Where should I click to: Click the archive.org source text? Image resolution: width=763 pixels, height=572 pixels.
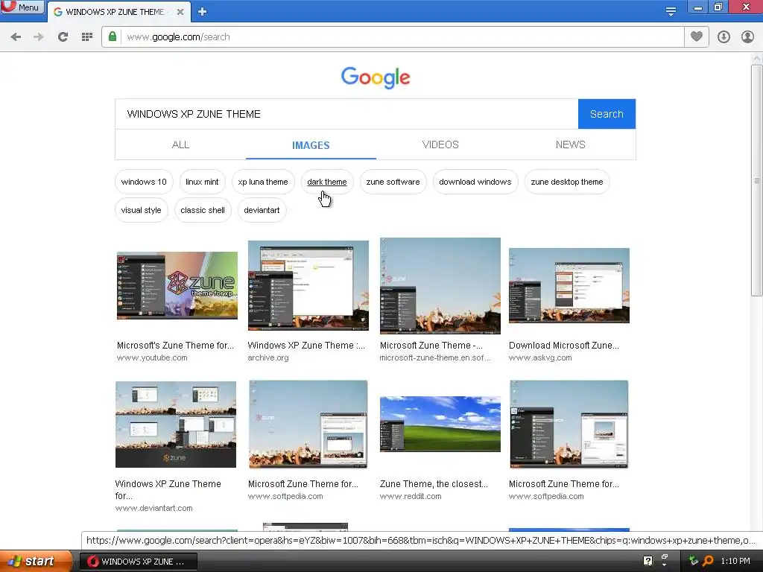tap(268, 357)
